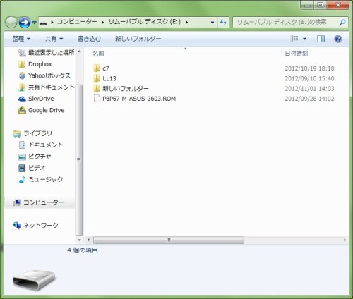Click the change view icon
353x299 pixels.
pyautogui.click(x=294, y=39)
